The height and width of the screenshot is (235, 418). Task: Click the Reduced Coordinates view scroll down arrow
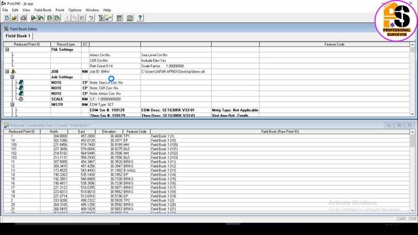click(412, 210)
